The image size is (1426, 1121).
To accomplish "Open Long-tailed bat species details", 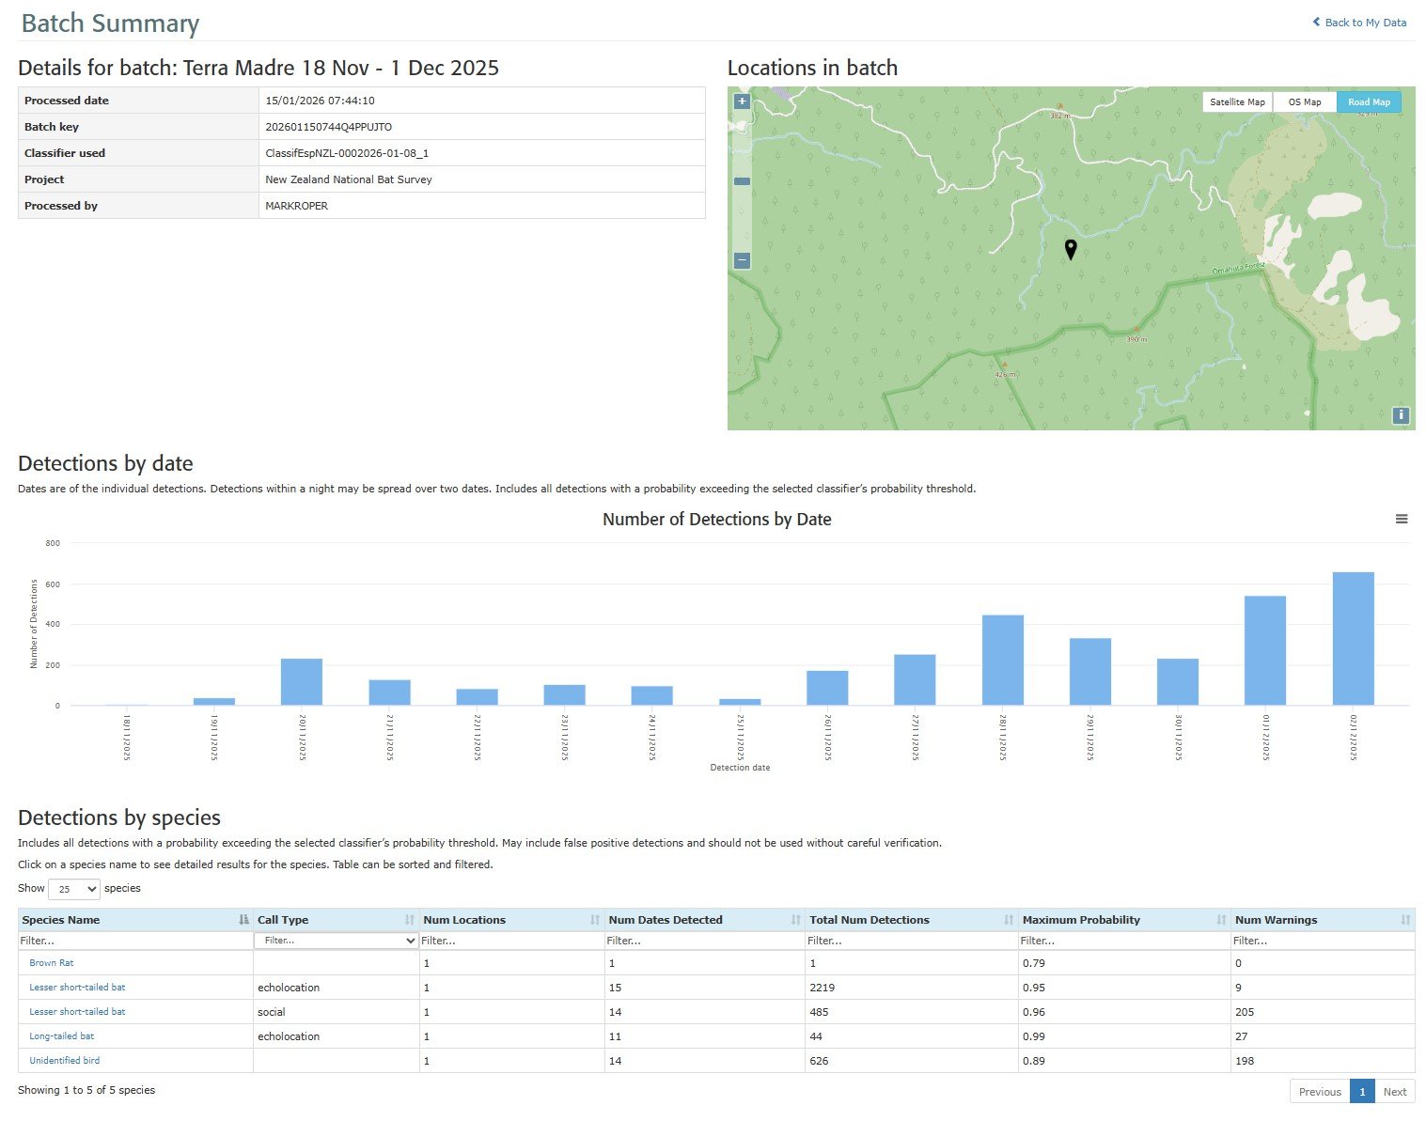I will point(62,1036).
